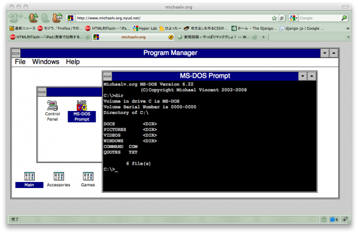
Task: Click the round button right of the star
Action: pos(282,18)
